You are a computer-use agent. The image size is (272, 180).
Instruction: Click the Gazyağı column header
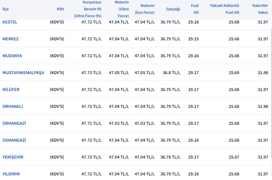point(173,9)
